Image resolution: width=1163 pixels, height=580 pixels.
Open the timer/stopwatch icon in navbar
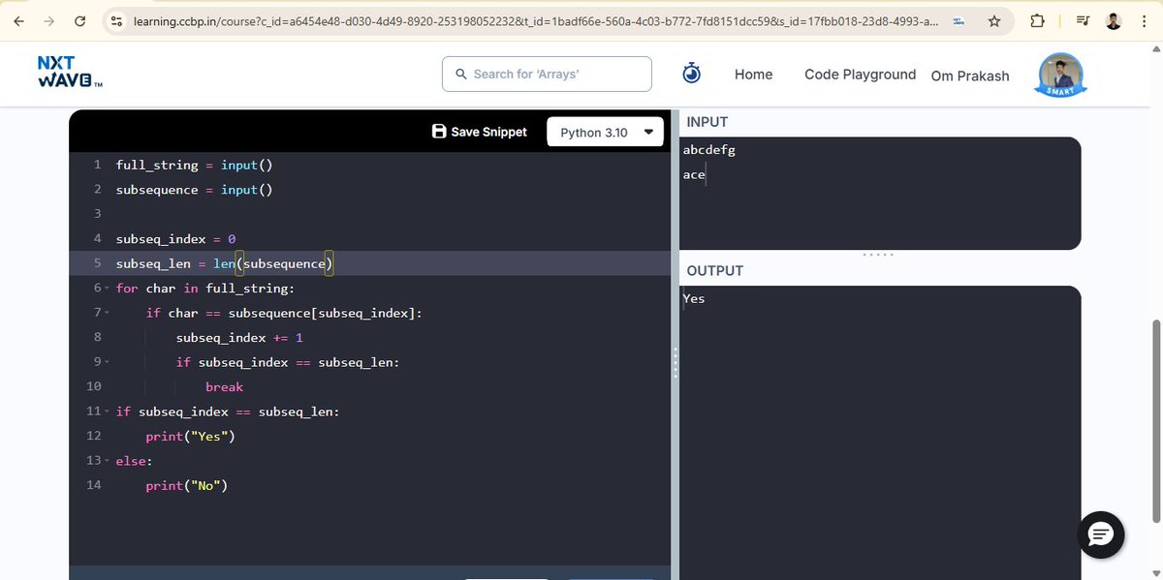pos(691,73)
